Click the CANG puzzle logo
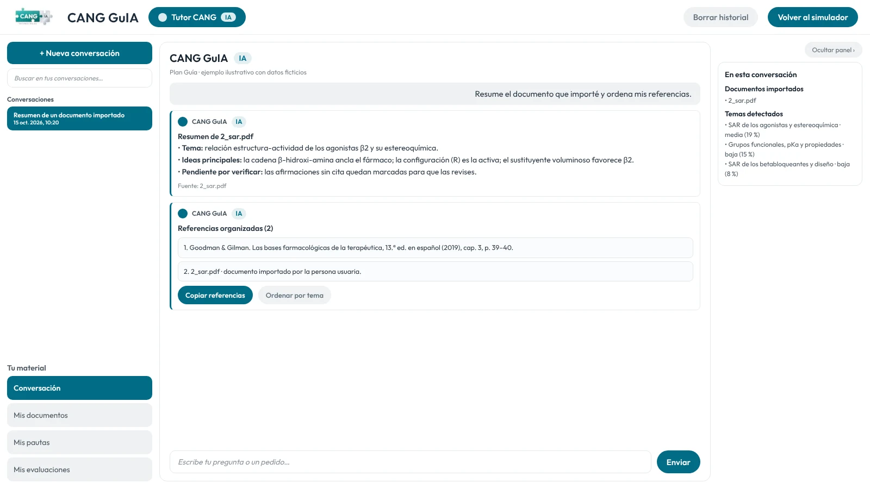This screenshot has height=489, width=870. [34, 17]
